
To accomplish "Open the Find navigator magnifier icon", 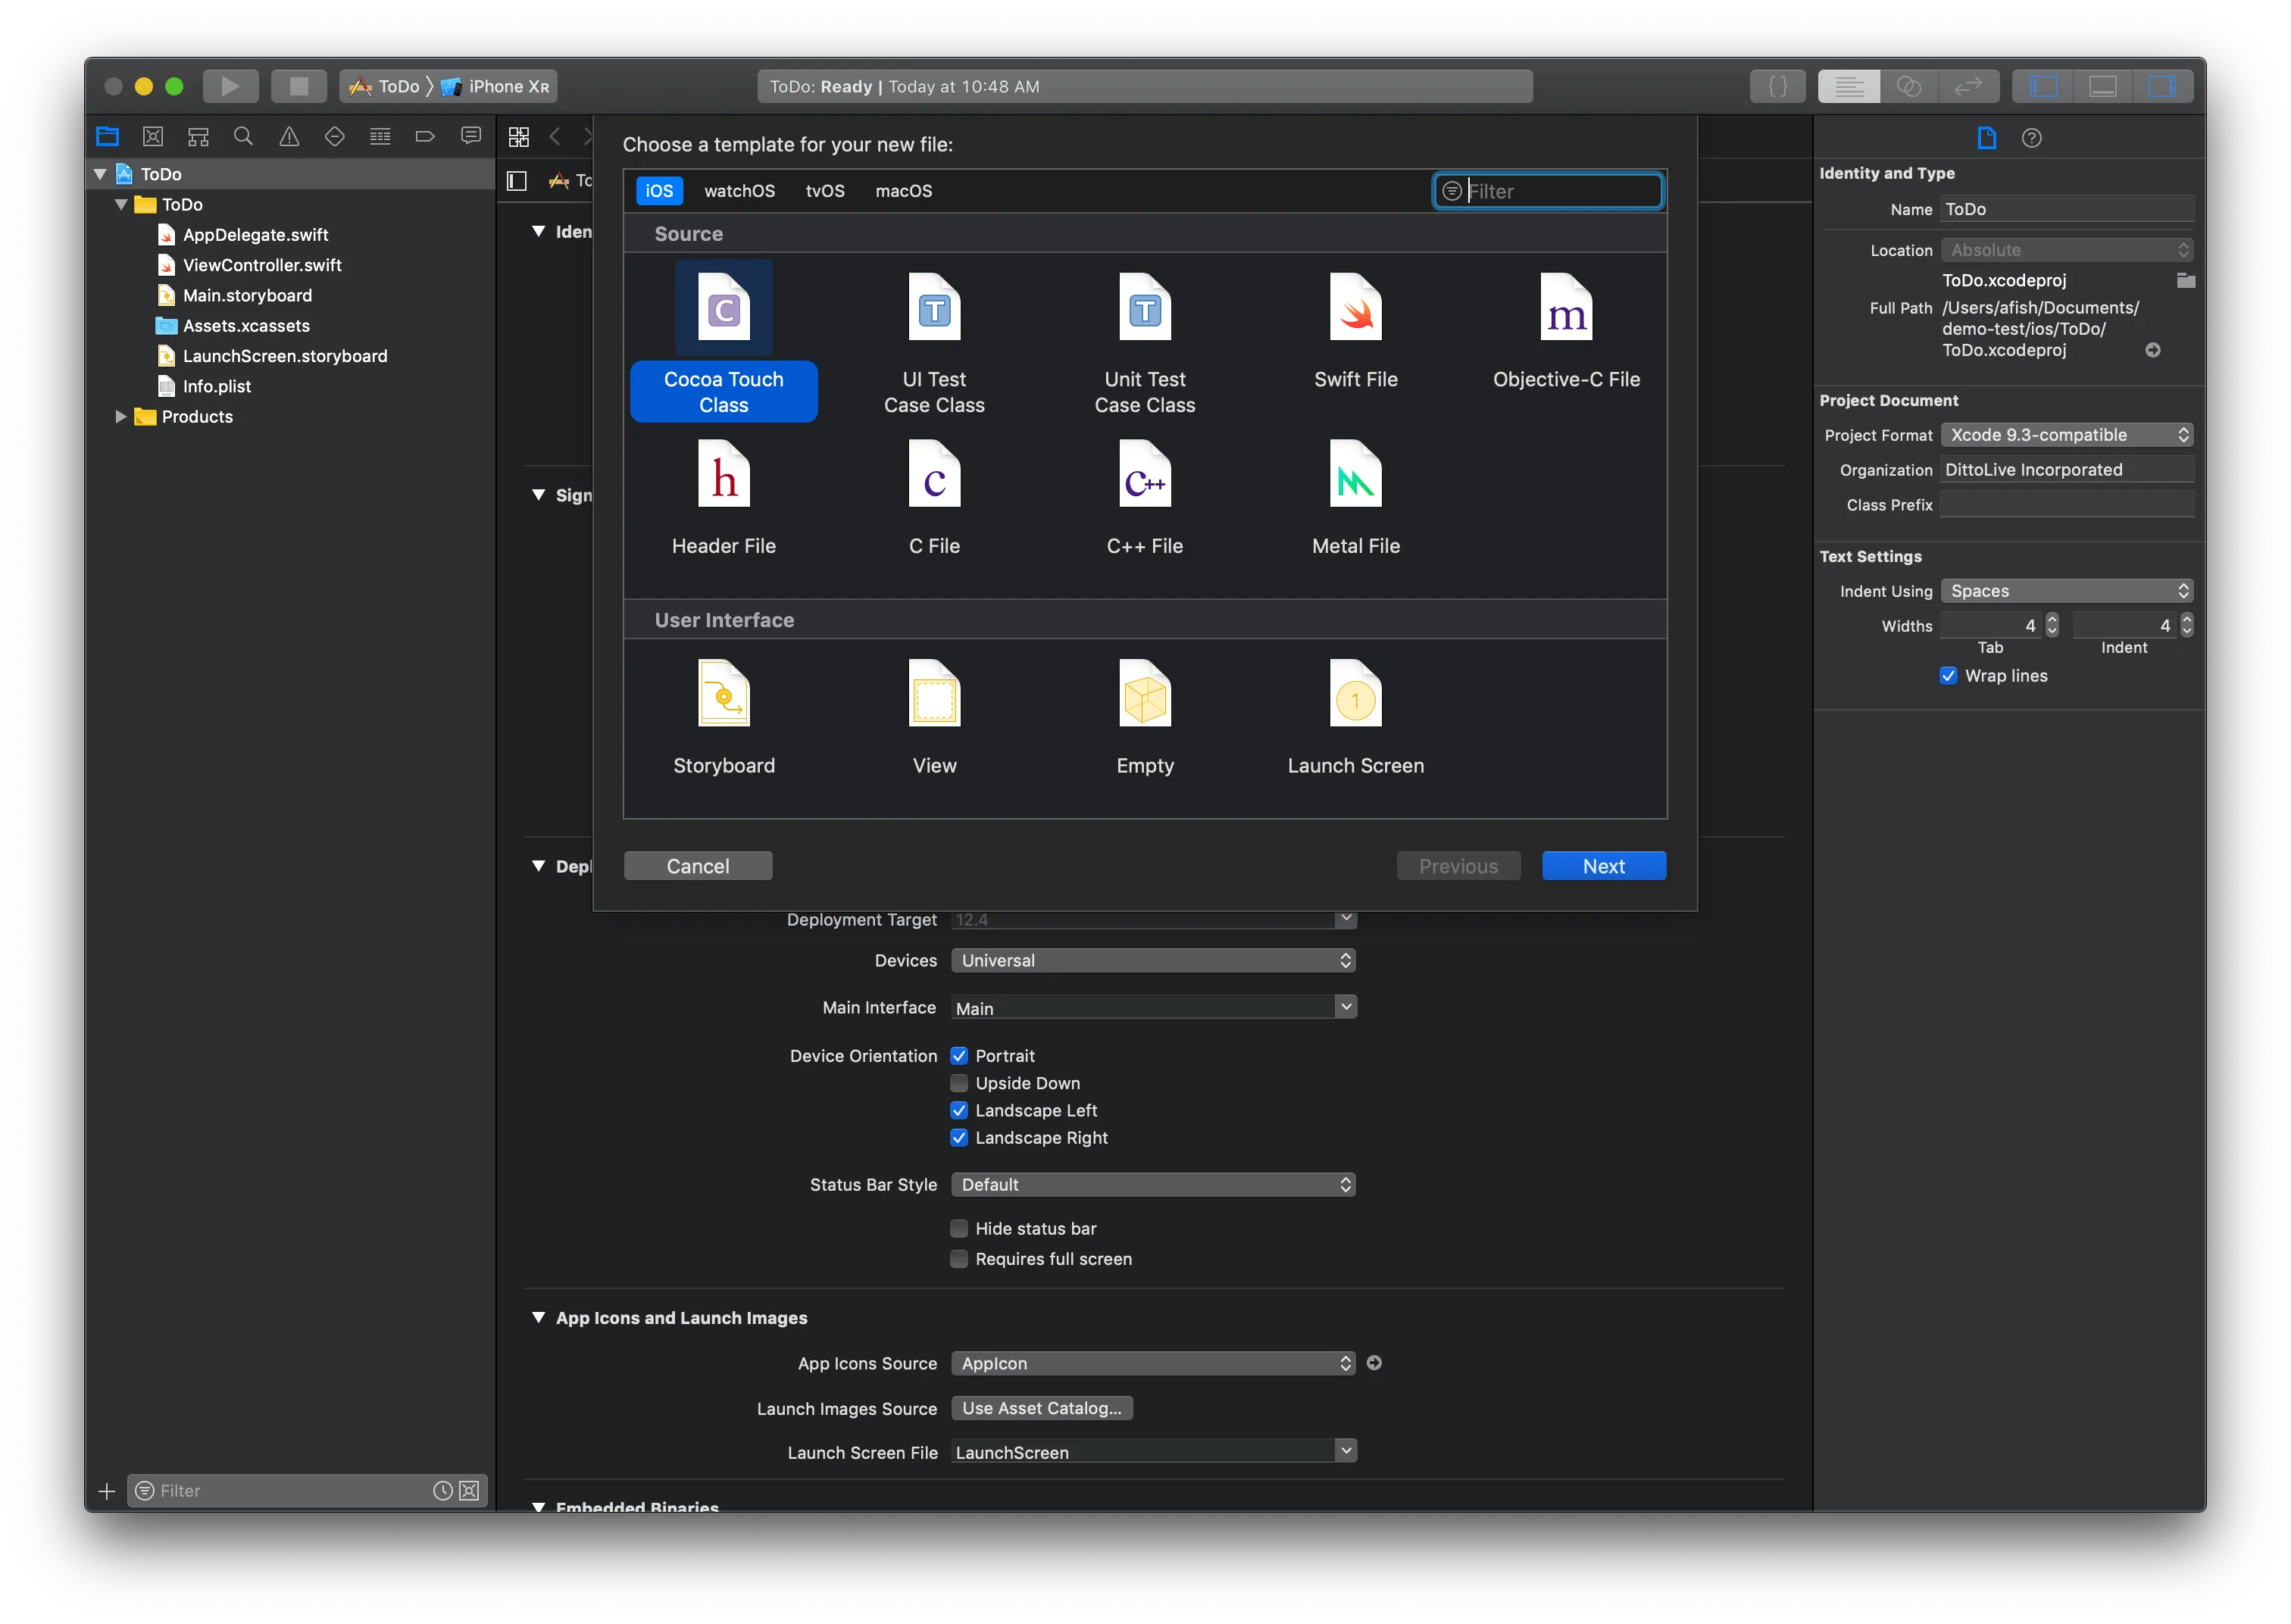I will [243, 136].
